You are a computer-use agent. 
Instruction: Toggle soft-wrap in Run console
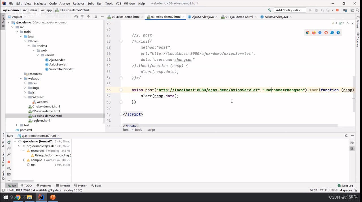pos(352,142)
